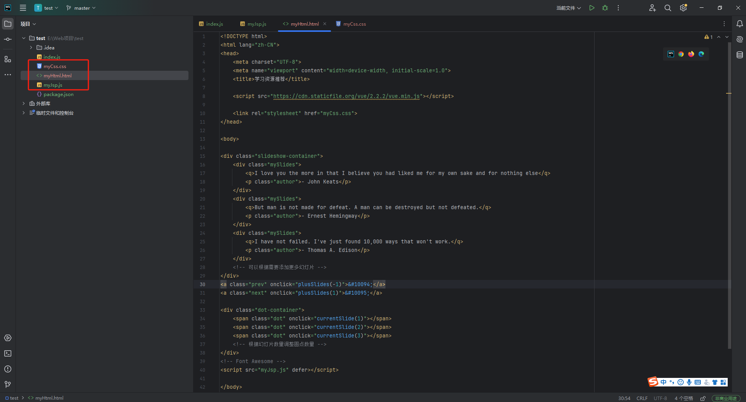This screenshot has width=746, height=402.
Task: Click the warning indicator in editor
Action: (x=708, y=37)
